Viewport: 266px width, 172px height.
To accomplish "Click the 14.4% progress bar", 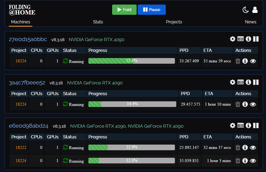I will [x=132, y=104].
